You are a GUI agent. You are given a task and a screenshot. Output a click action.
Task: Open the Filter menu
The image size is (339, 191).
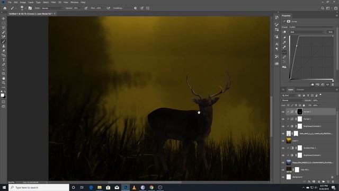click(53, 2)
